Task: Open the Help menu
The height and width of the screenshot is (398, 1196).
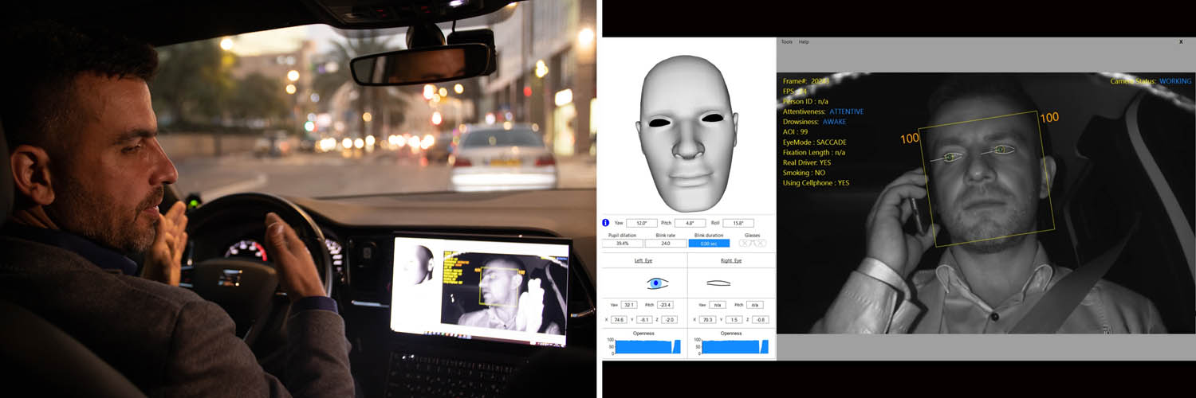Action: click(804, 41)
